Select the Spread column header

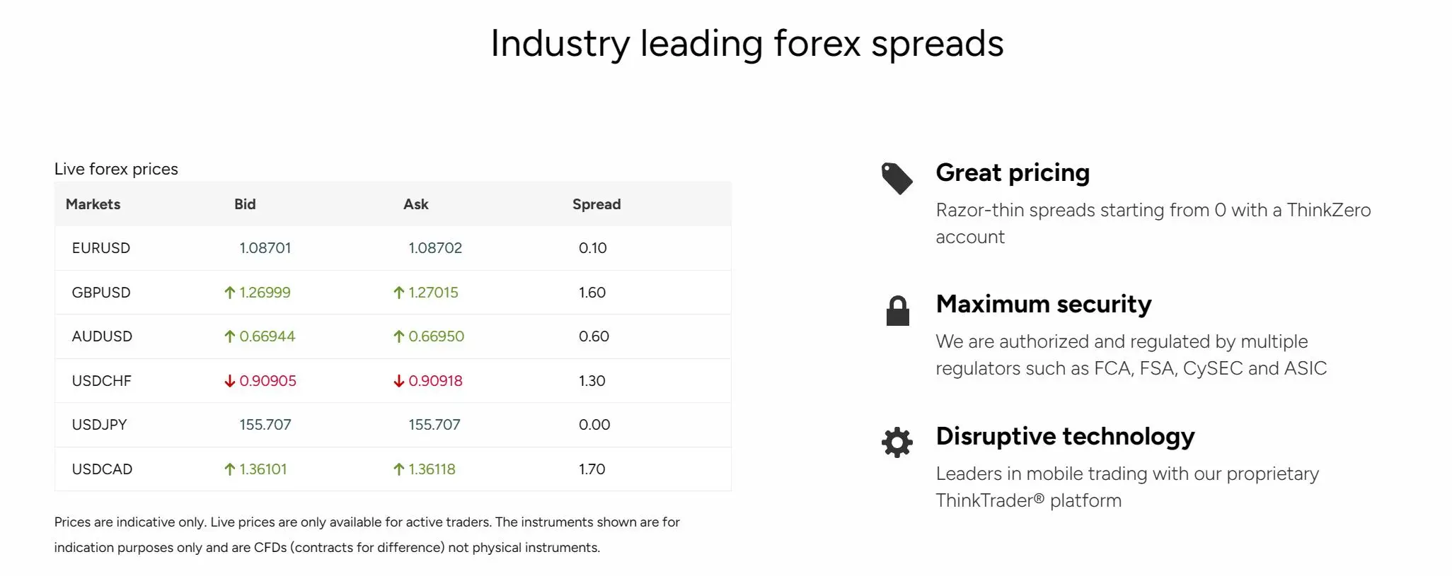click(597, 204)
